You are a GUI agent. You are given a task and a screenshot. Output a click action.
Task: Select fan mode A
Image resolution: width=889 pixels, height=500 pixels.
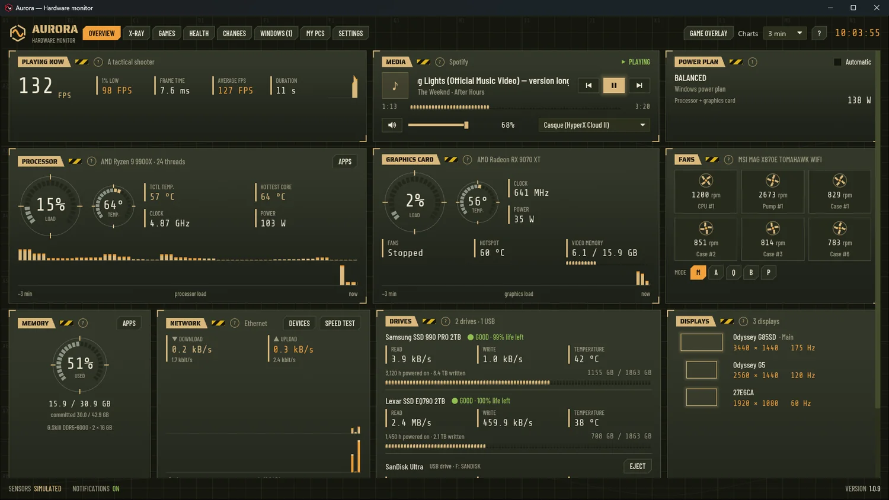pyautogui.click(x=716, y=273)
